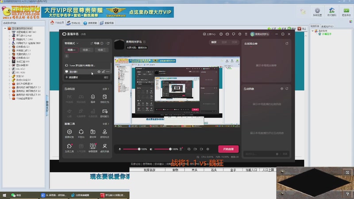Collapse 我的好友 tree node

(313, 31)
